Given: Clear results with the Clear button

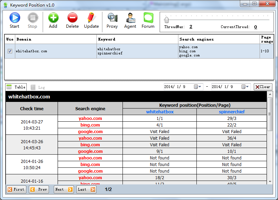Looking at the screenshot, I should (x=263, y=87).
